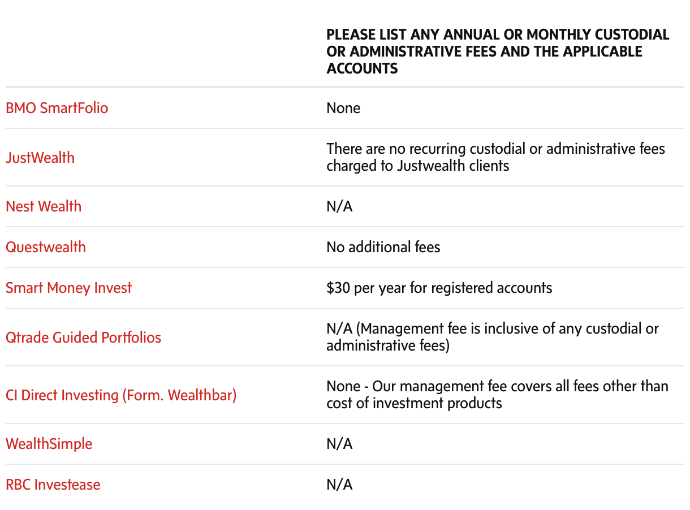
Task: Select the N/A cell in WealthSimple row
Action: click(339, 444)
